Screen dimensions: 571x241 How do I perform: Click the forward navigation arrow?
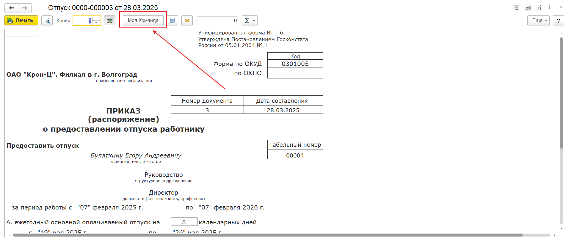tap(25, 8)
